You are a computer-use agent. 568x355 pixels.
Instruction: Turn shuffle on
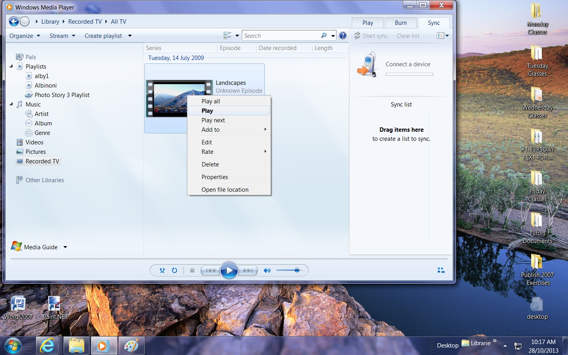click(162, 270)
